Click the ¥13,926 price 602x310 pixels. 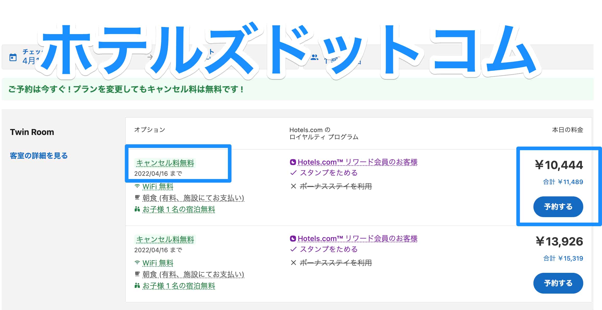559,241
